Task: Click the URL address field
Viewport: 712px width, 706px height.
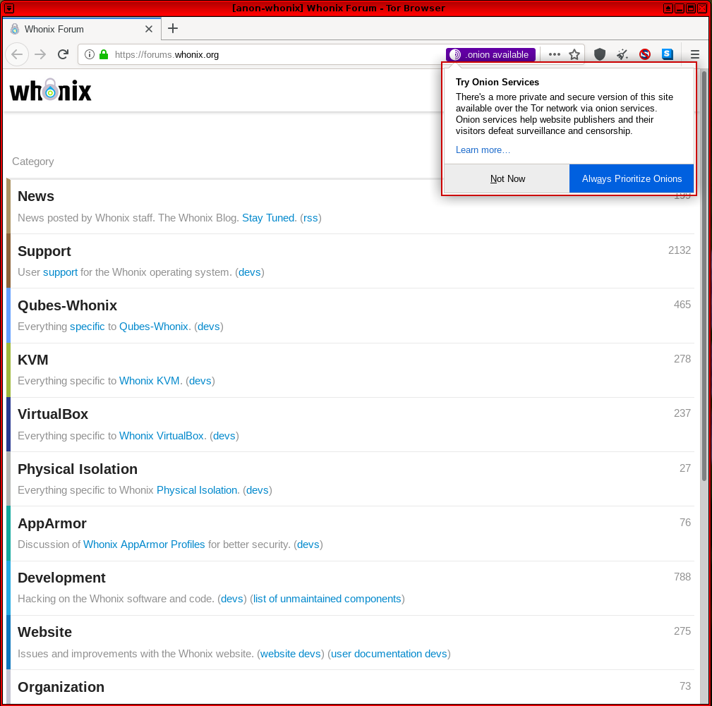Action: [275, 54]
